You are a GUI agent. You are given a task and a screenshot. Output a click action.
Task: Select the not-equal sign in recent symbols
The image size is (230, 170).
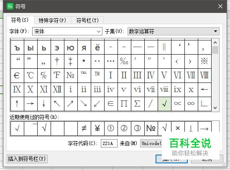pos(84,128)
